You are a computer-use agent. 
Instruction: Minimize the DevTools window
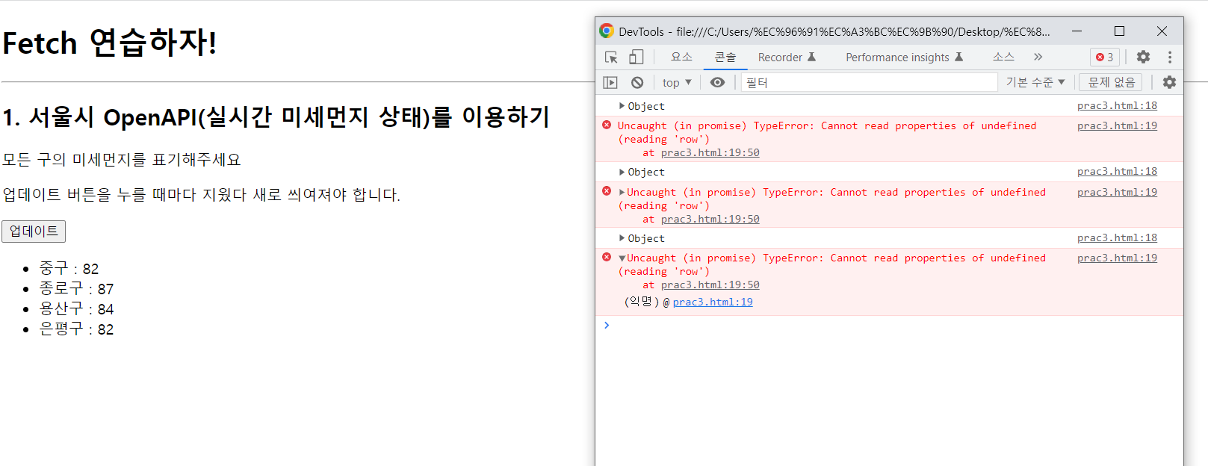coord(1077,31)
